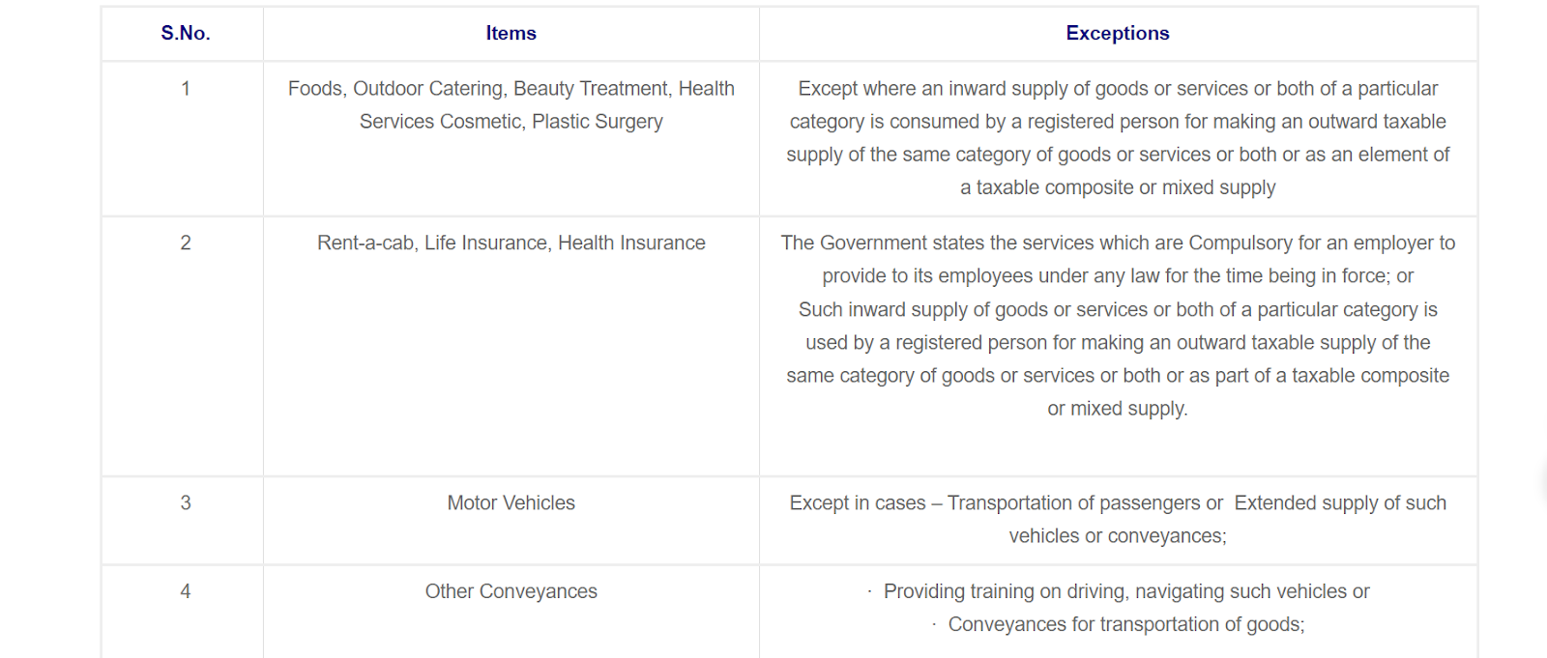Click 'Rent-a-cab, Life Insurance, Health Insurance' text
The width and height of the screenshot is (1547, 658).
pyautogui.click(x=511, y=243)
